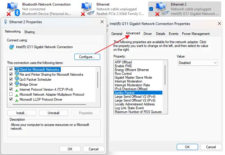Open the Power Management tab
This screenshot has height=155, width=225.
point(195,34)
